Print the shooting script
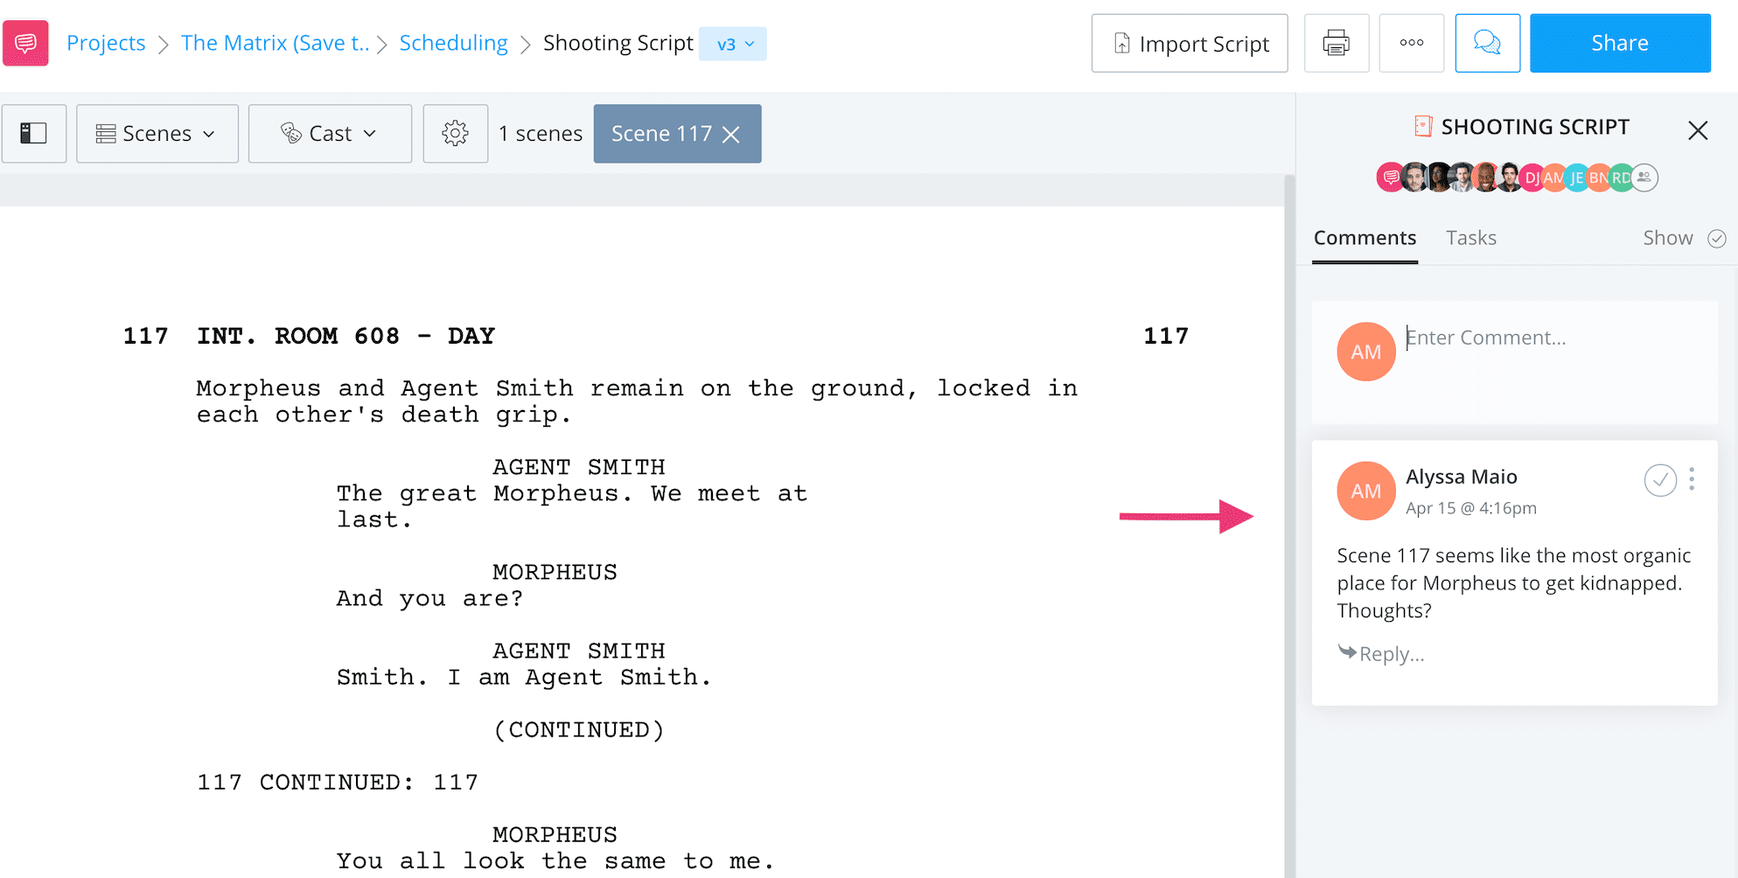The image size is (1738, 878). click(1336, 43)
